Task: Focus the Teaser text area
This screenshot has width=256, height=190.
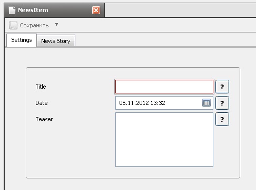Action: pyautogui.click(x=164, y=140)
